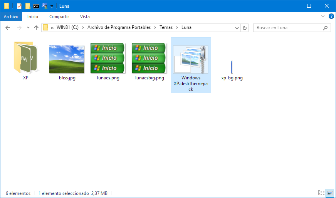Select the bliss.jpg image thumbnail
This screenshot has width=336, height=198.
[67, 59]
